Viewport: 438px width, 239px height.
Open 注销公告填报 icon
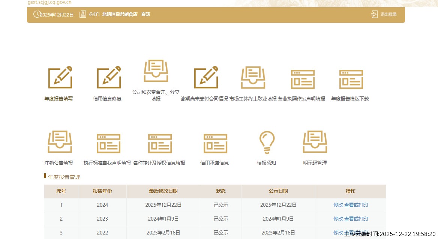point(59,142)
